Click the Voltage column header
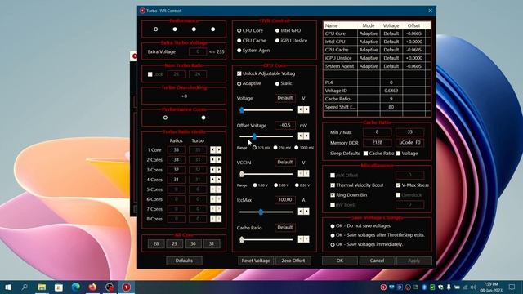 click(391, 25)
